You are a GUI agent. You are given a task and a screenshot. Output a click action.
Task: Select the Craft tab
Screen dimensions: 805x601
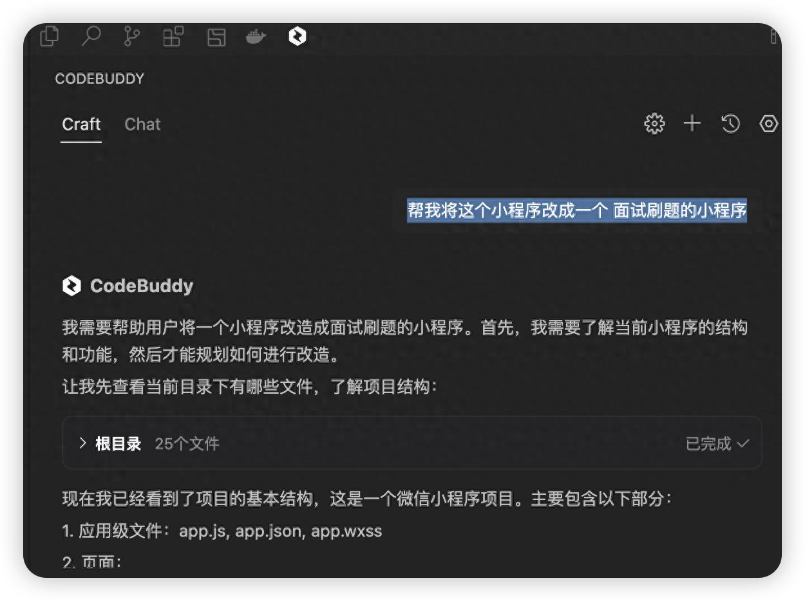[81, 124]
